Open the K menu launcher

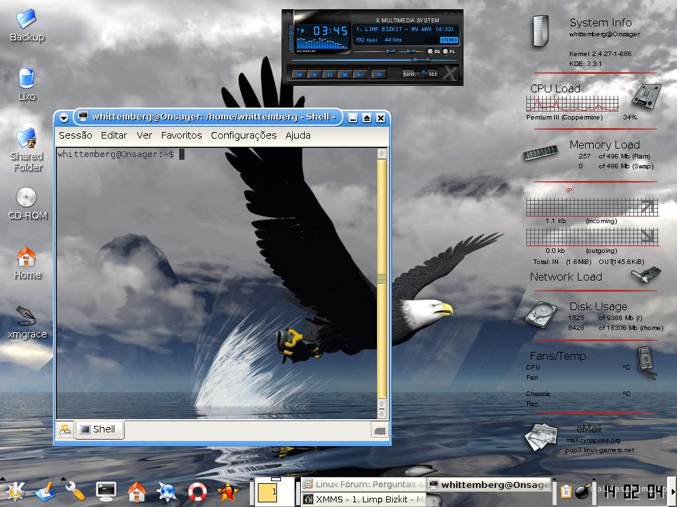click(x=15, y=491)
